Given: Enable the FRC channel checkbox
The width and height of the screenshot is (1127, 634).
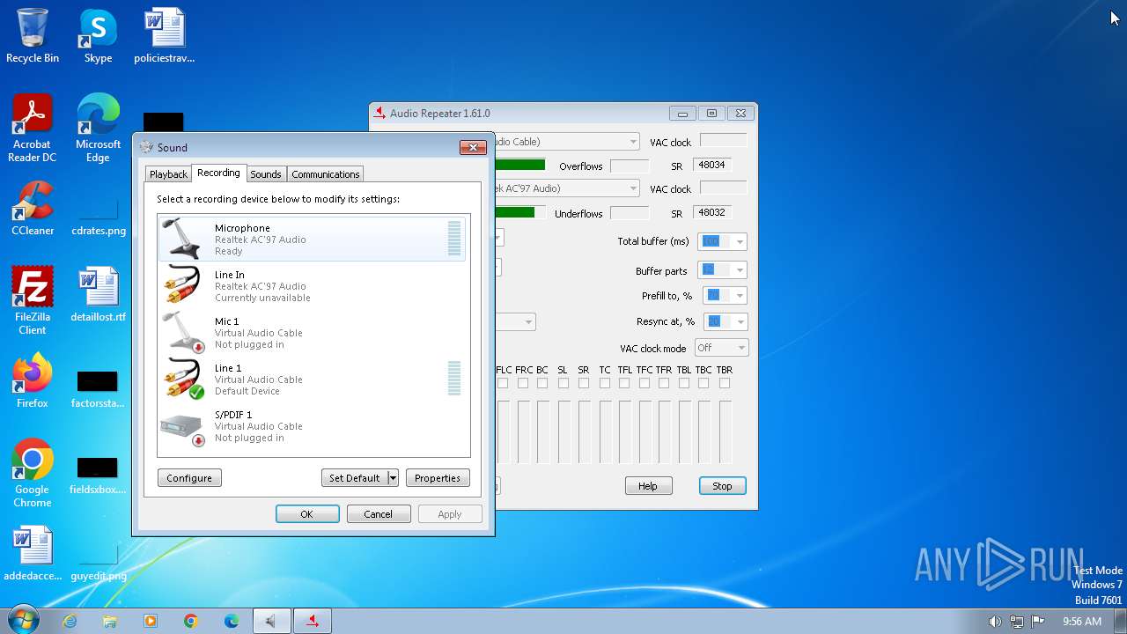Looking at the screenshot, I should tap(523, 383).
